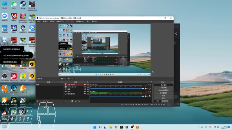Switch to the 控件 controls tab
This screenshot has width=232, height=130.
point(157,101)
